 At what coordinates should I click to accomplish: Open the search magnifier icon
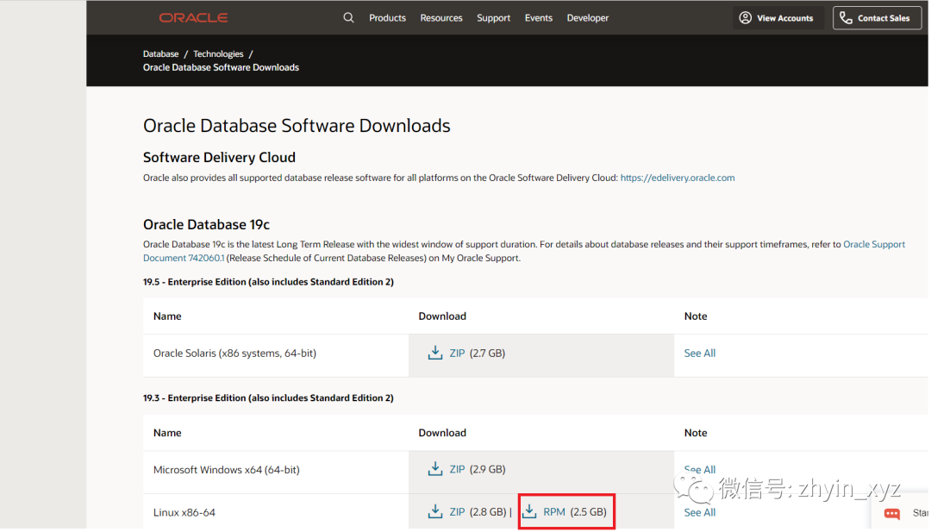click(x=348, y=18)
